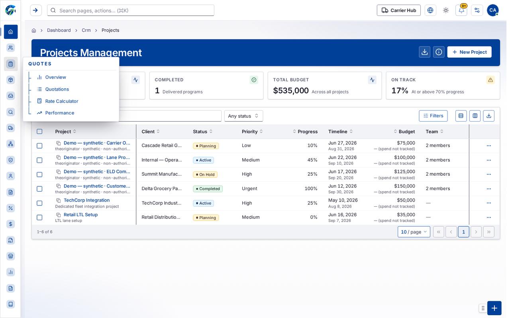Viewport: 510px width, 318px height.
Task: Click the export download icon above the table
Action: click(x=489, y=116)
